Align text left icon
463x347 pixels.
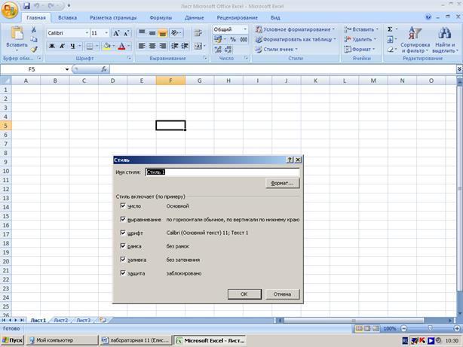point(142,46)
